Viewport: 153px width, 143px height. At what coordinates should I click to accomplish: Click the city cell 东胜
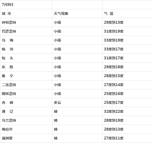[x=26, y=67]
